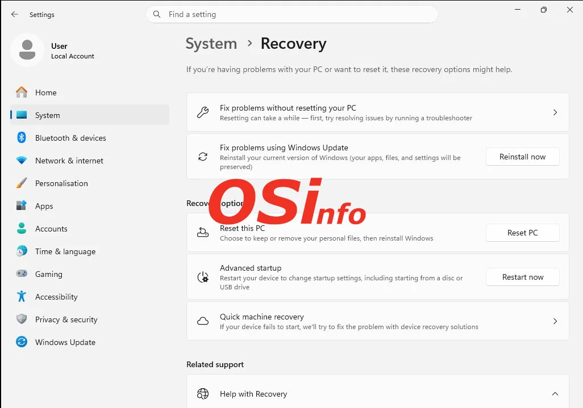Open the user profile avatar

27,50
